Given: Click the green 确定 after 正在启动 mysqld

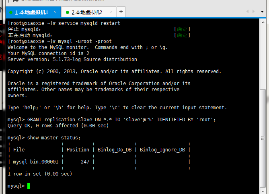Looking at the screenshot, I should point(182,35).
